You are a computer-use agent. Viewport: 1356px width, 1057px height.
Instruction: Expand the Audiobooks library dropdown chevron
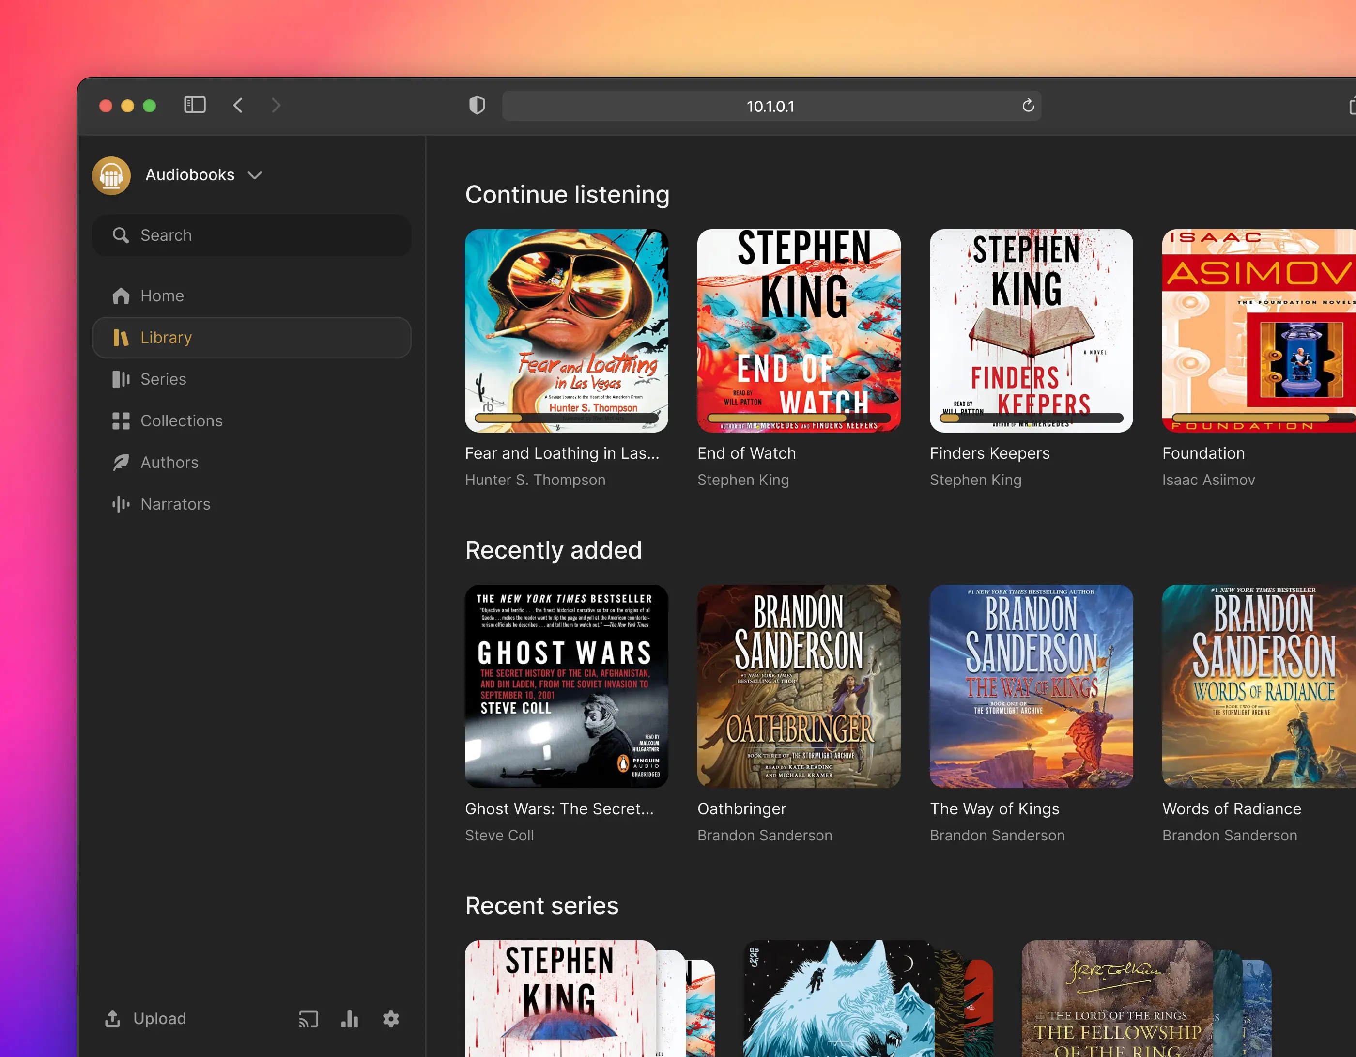pyautogui.click(x=255, y=176)
